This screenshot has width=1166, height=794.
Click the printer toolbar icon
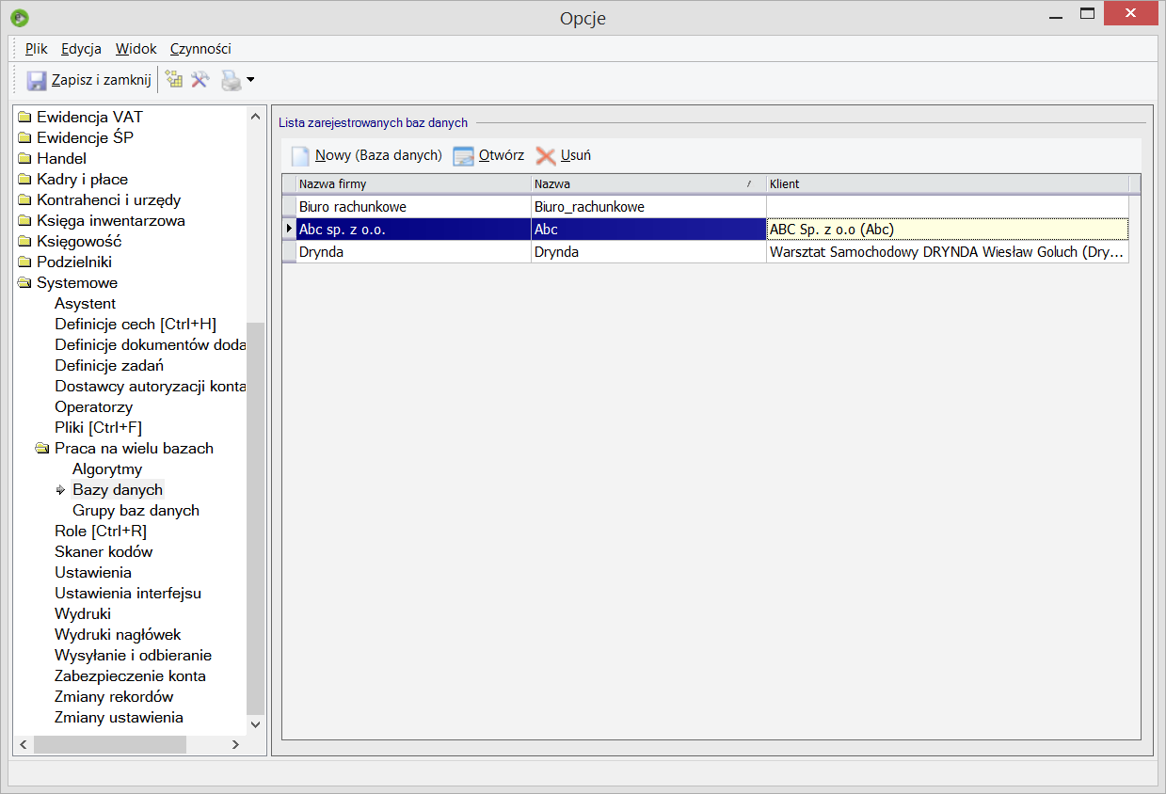point(231,81)
